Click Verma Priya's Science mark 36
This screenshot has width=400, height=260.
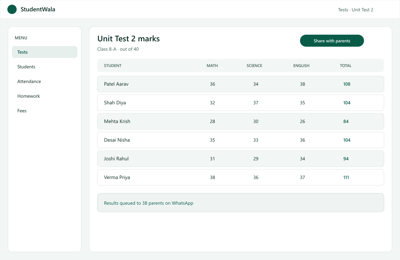click(256, 177)
